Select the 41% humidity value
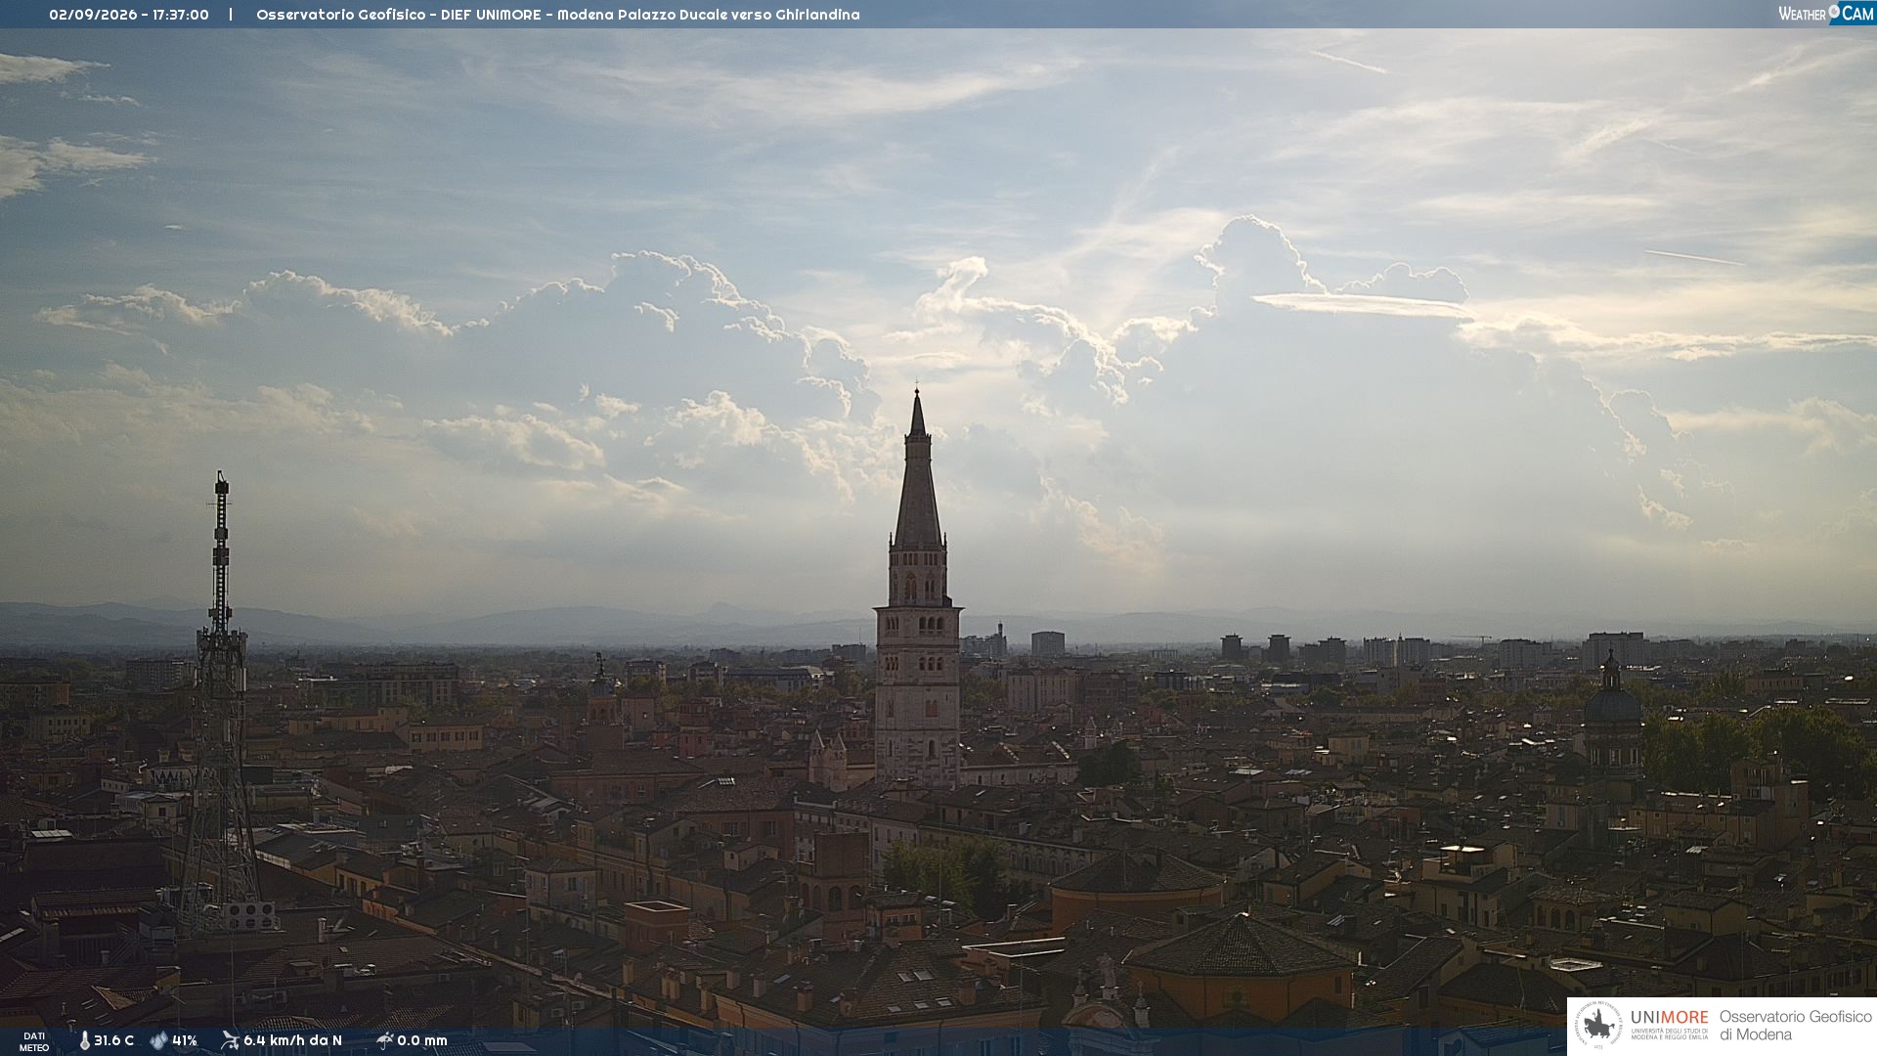 point(185,1040)
